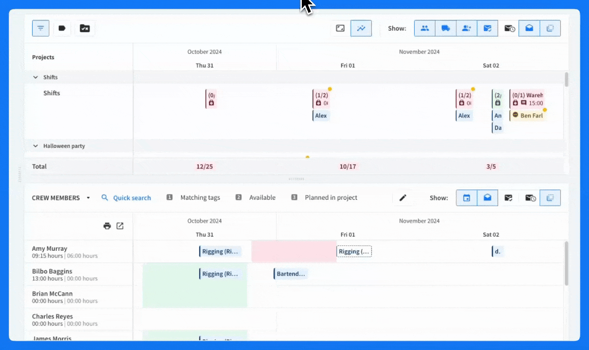Select Amy Murray crew member row
589x350 pixels.
tap(79, 252)
